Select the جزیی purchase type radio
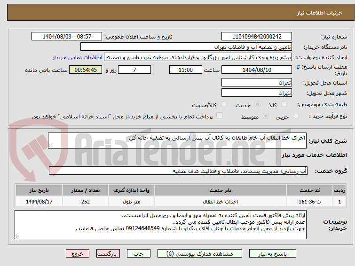 [296, 116]
